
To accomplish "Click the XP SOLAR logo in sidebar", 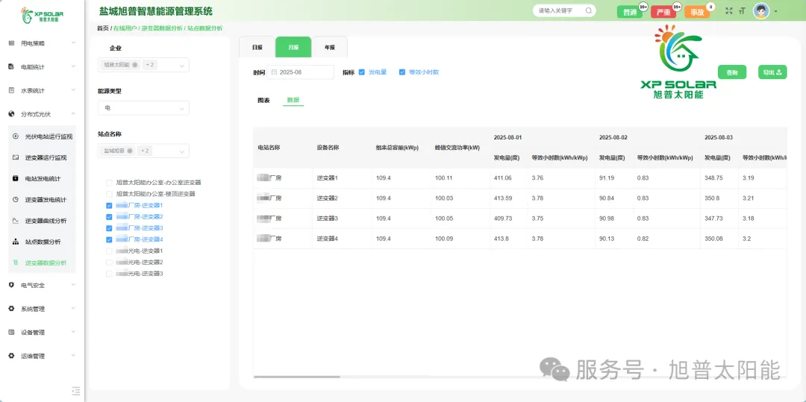I will pyautogui.click(x=42, y=14).
